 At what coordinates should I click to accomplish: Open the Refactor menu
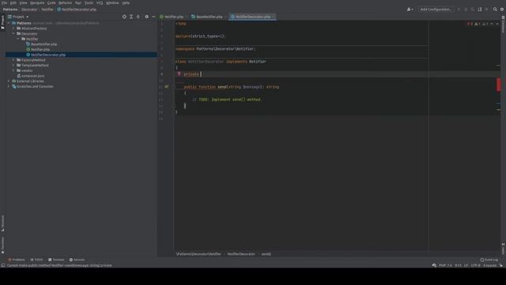tap(65, 3)
